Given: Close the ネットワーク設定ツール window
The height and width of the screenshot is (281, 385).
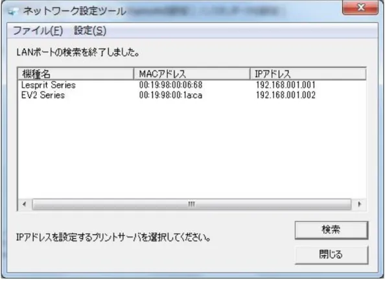Looking at the screenshot, I should pos(360,7).
